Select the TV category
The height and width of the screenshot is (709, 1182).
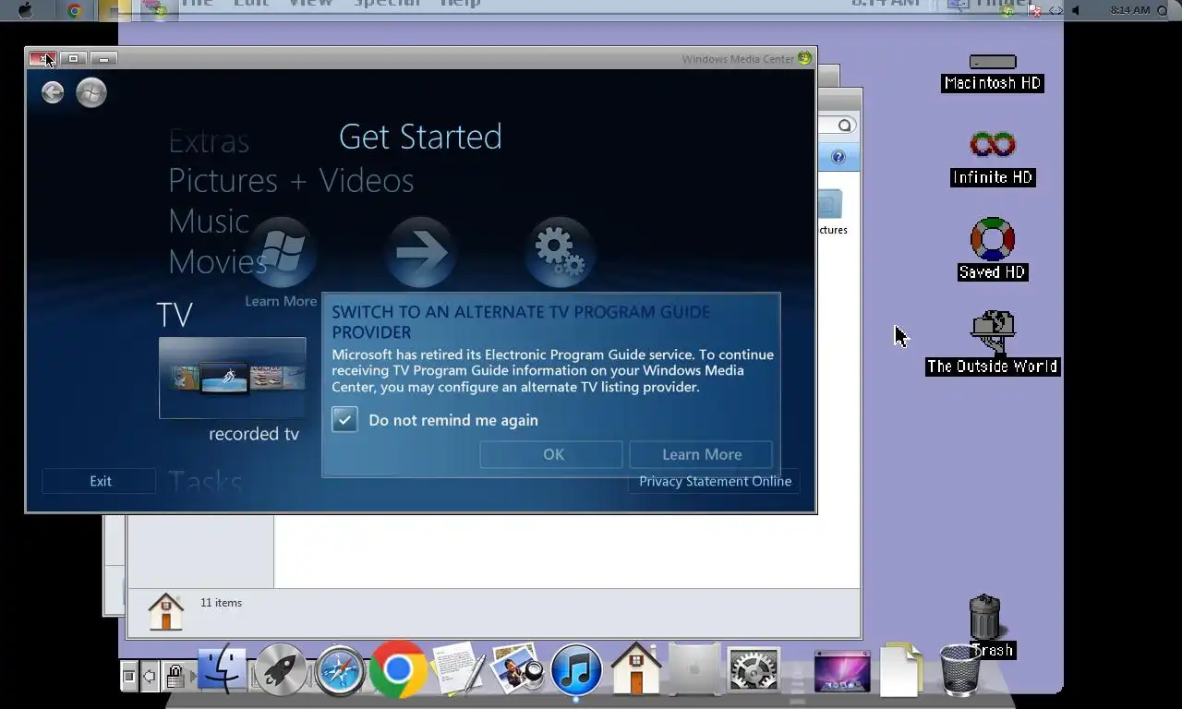coord(175,315)
